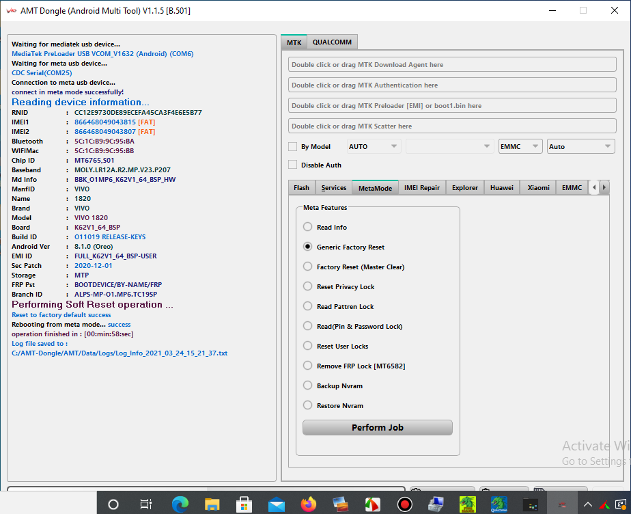Click the MTK Download Agent field
This screenshot has width=631, height=514.
452,64
